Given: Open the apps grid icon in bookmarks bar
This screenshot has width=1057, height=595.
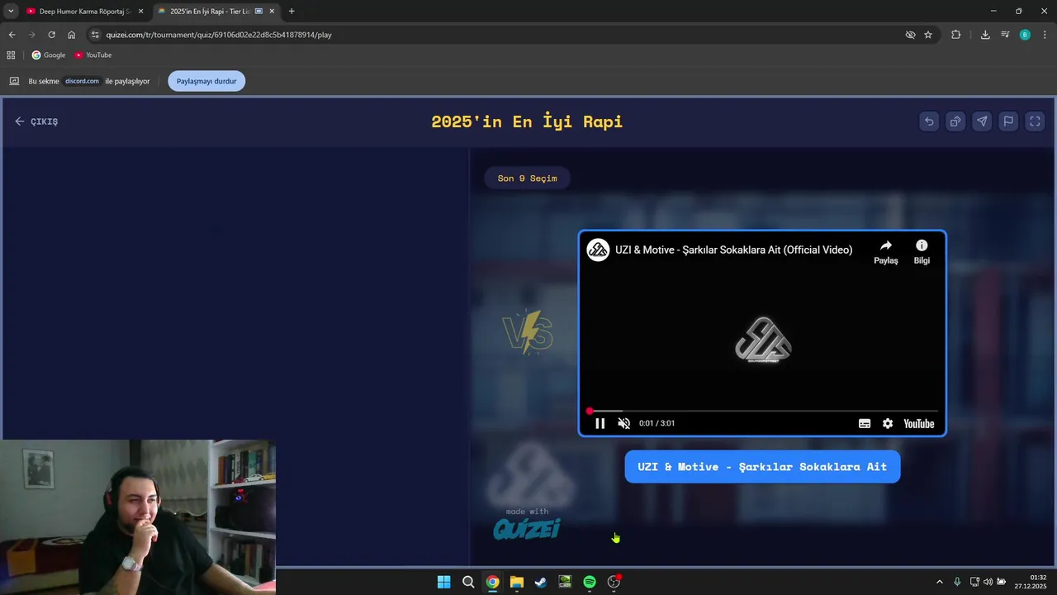Looking at the screenshot, I should (11, 55).
